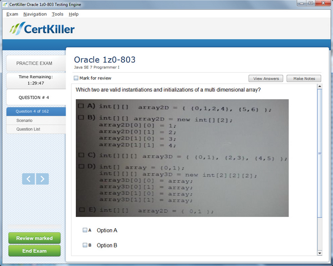This screenshot has height=266, width=333.
Task: Click the app icon in title bar
Action: click(5, 4)
